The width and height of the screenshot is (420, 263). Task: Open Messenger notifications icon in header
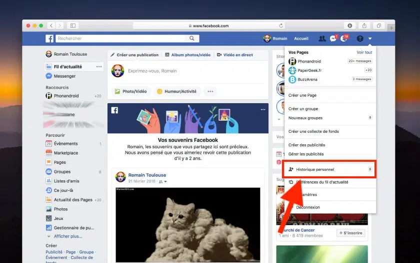[x=333, y=39]
